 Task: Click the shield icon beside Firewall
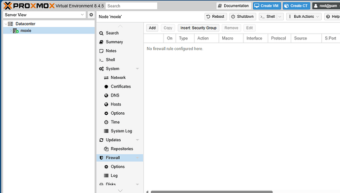click(x=102, y=158)
